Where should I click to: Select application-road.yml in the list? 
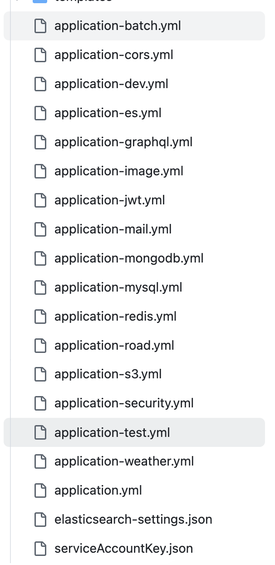[134, 346]
